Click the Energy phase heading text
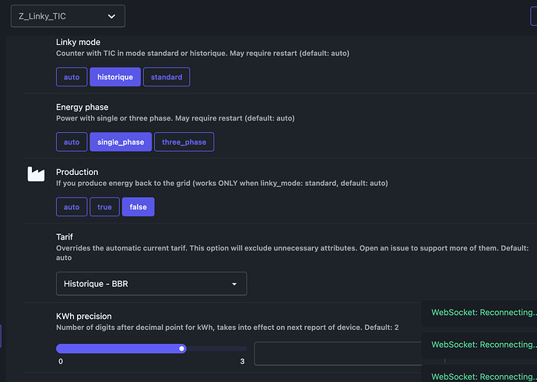This screenshot has height=382, width=537. pos(82,107)
